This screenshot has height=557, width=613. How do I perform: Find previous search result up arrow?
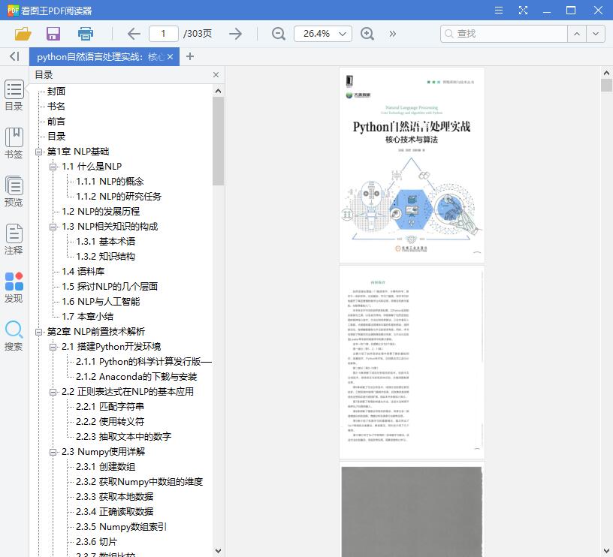[577, 34]
